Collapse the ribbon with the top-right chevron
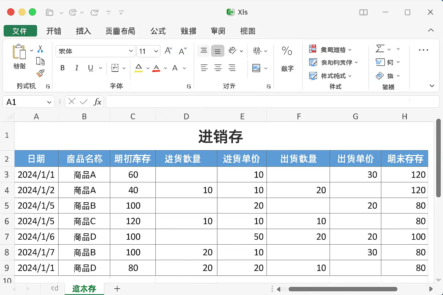The image size is (443, 295). click(x=431, y=30)
